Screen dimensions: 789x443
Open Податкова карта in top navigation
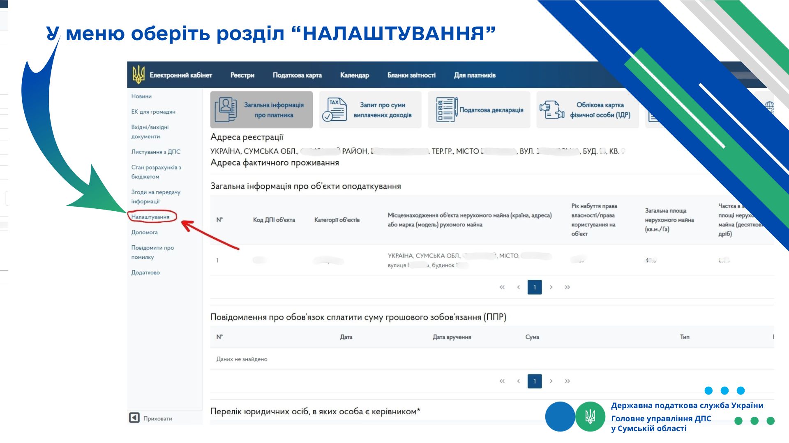pos(297,75)
